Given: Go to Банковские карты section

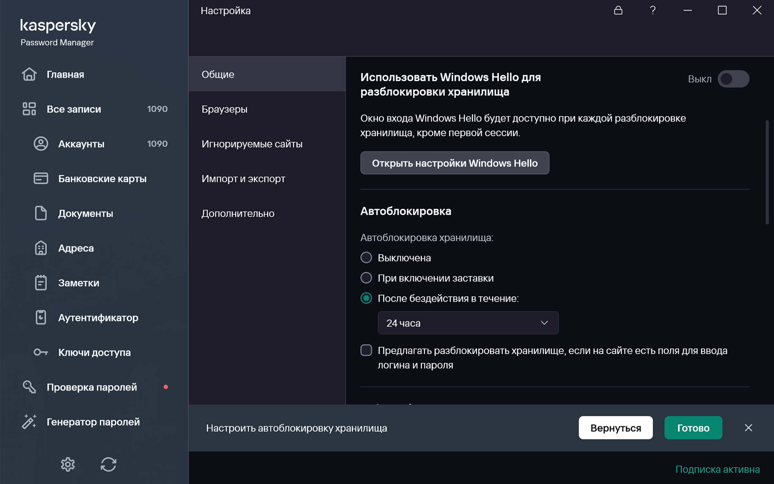Looking at the screenshot, I should pos(102,179).
